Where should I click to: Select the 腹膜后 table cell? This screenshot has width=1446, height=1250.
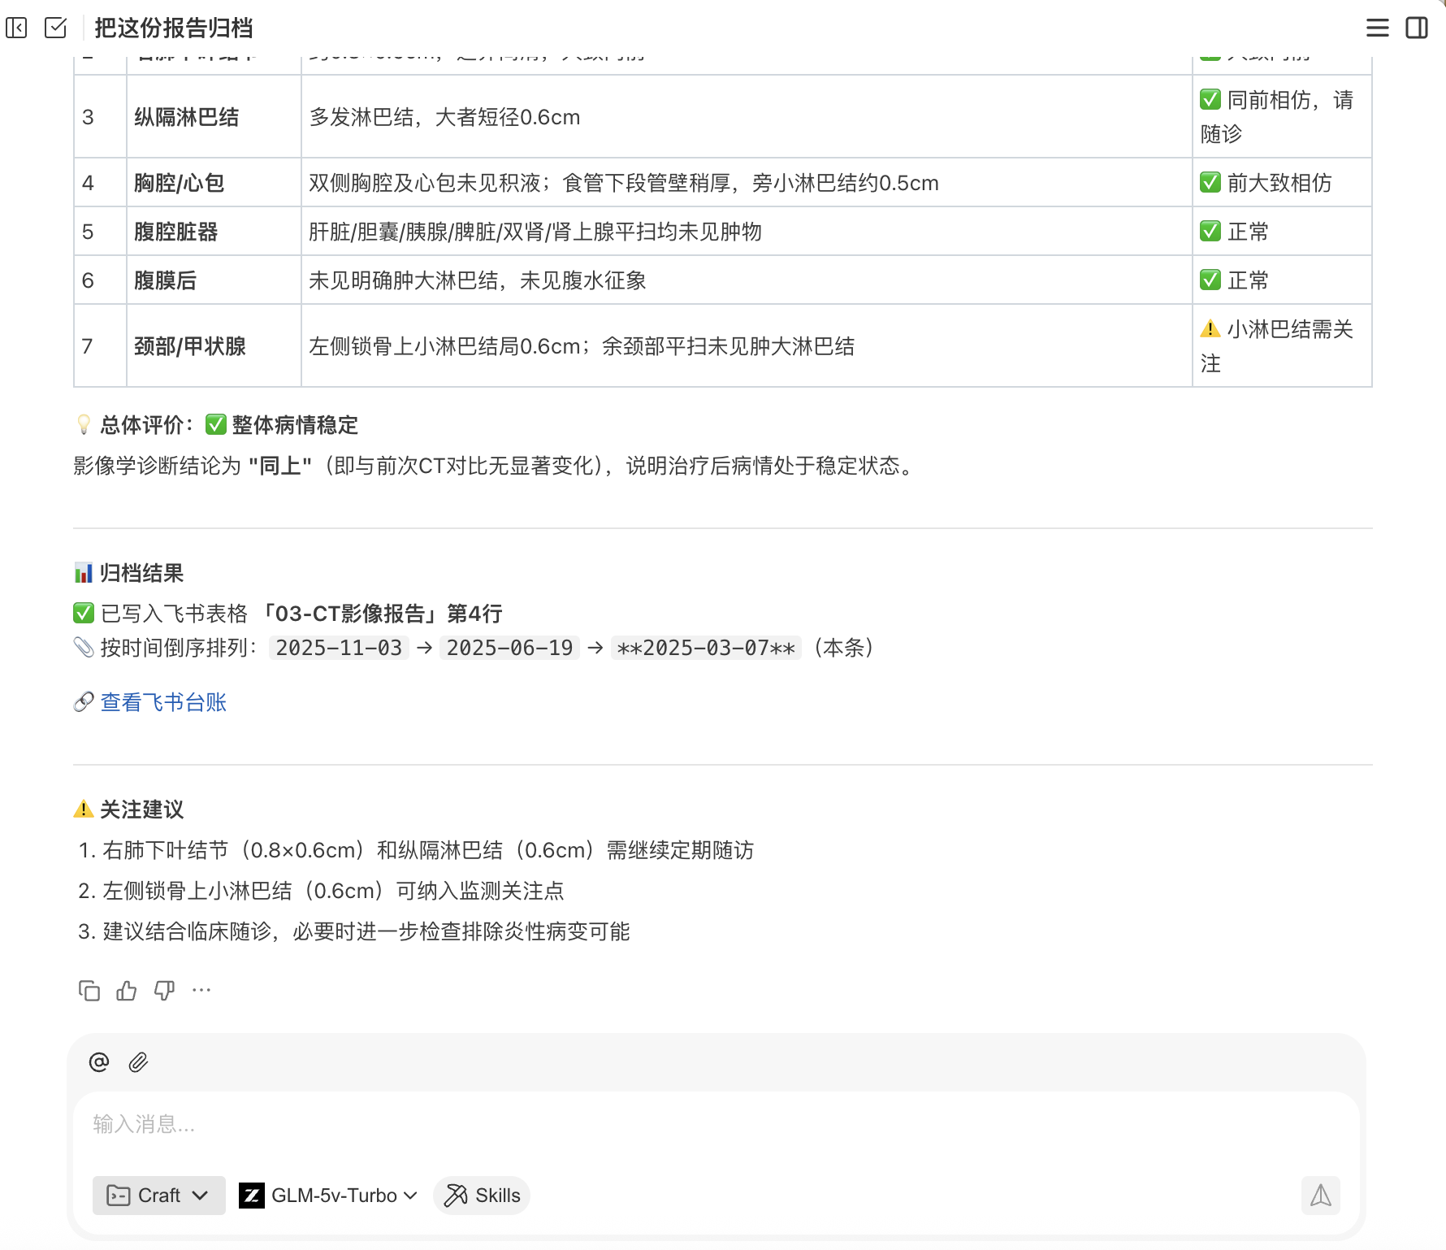(214, 280)
